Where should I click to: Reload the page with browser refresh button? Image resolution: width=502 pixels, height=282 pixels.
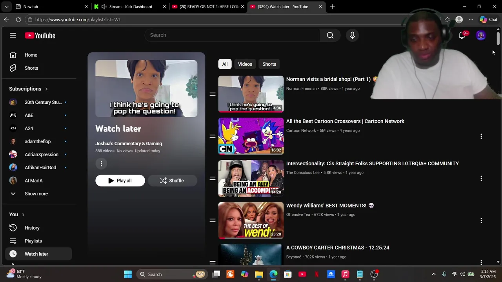[18, 20]
